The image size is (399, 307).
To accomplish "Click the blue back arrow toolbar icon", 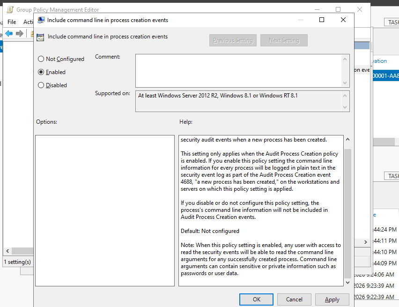I will [x=9, y=33].
